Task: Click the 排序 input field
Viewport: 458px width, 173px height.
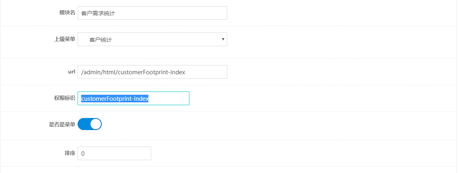Action: click(114, 153)
